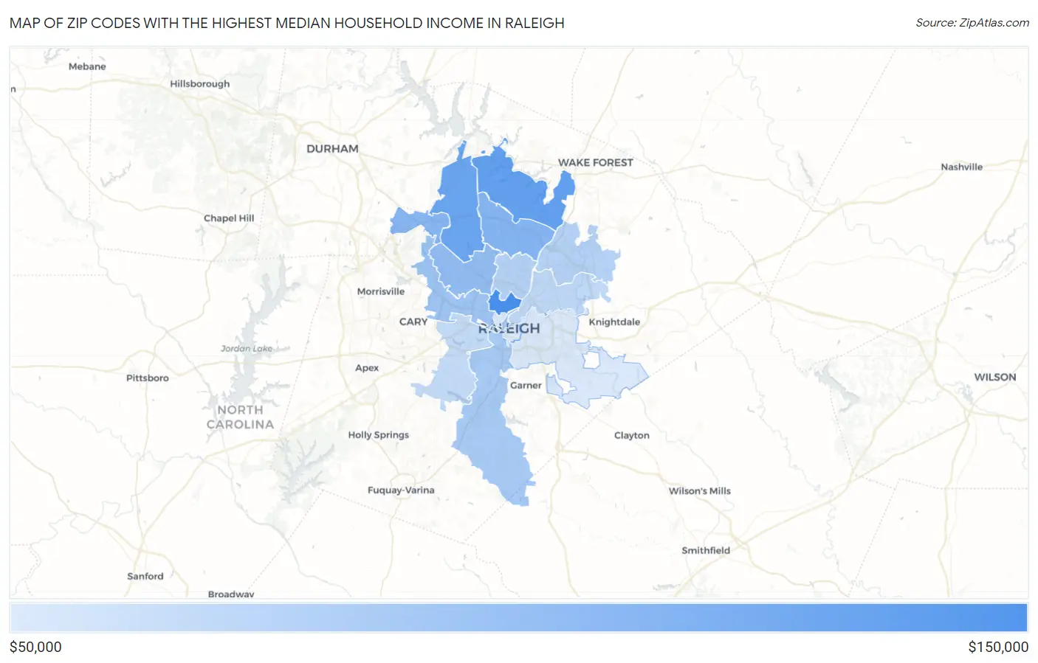Click the Broadway town label
The height and width of the screenshot is (663, 1038).
pyautogui.click(x=231, y=594)
